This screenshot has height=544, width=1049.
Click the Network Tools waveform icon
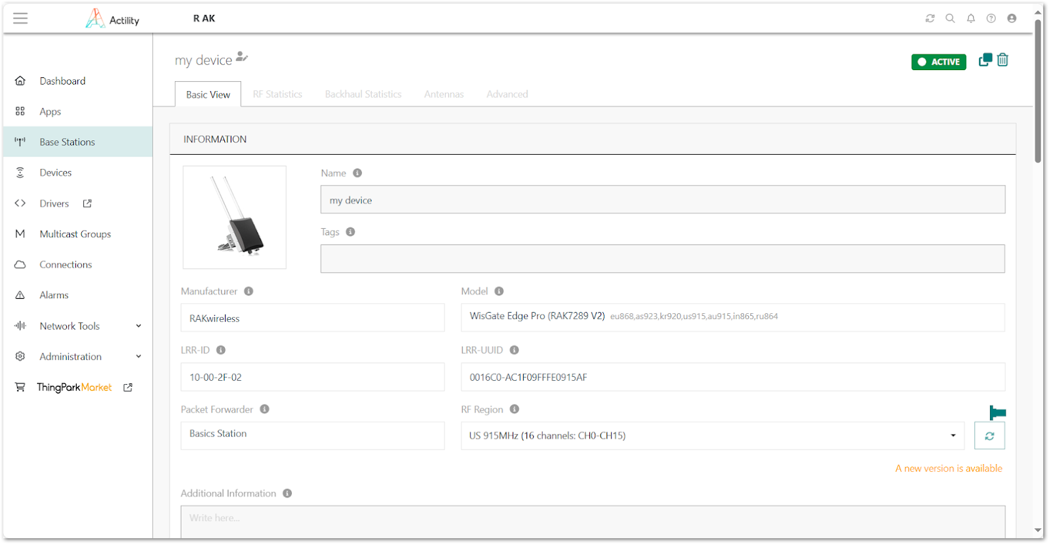[20, 326]
